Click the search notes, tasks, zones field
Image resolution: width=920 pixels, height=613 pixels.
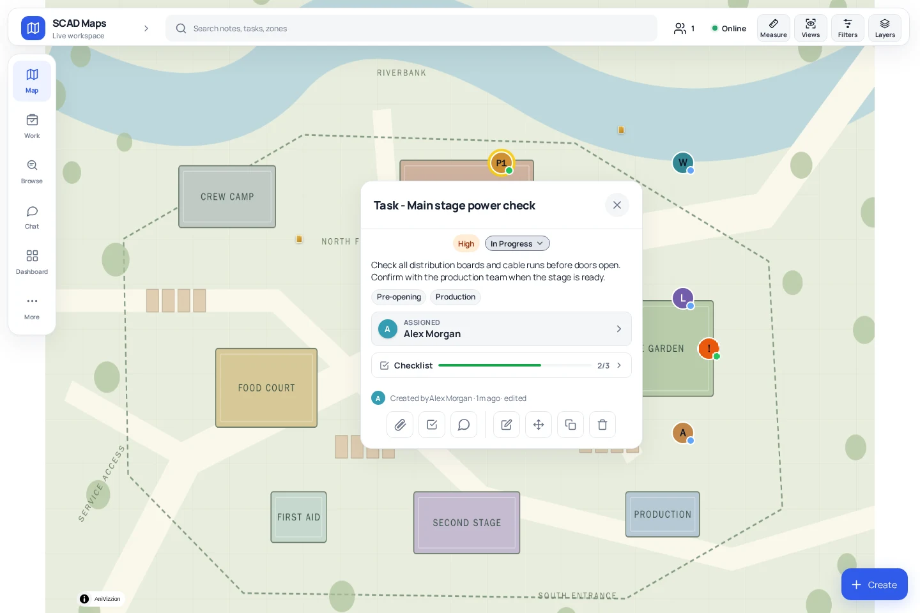tap(411, 28)
